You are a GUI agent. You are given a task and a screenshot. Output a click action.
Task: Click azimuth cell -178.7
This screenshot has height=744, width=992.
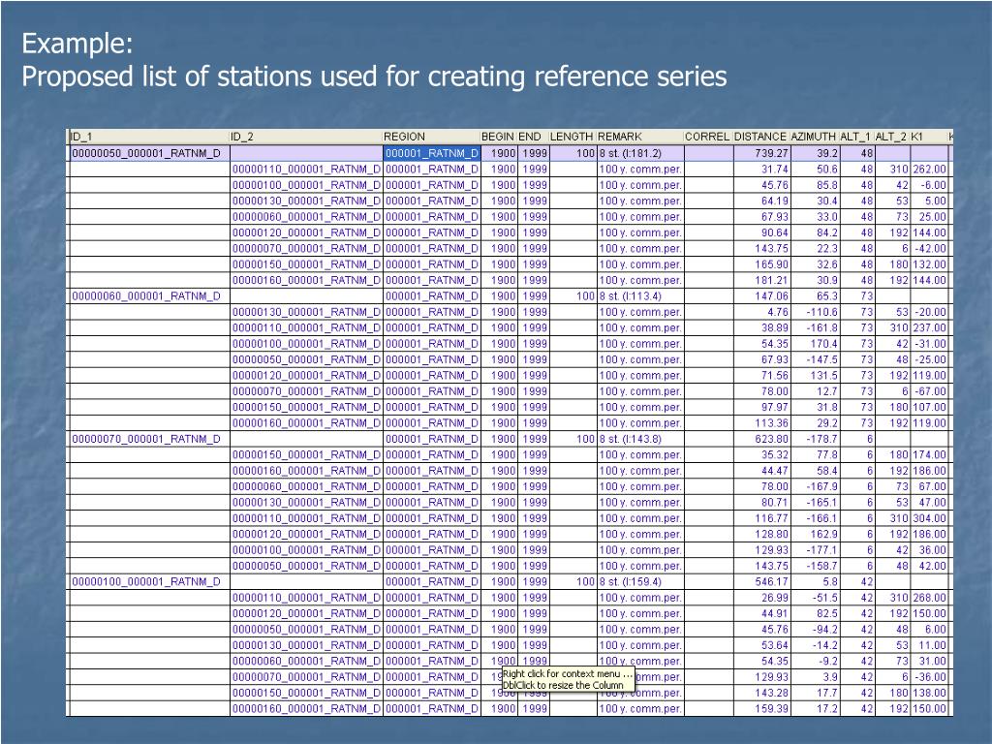pyautogui.click(x=814, y=439)
